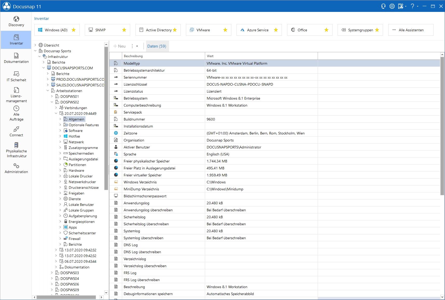Click the Lokale Drucker printer icon
445x300 pixels.
pyautogui.click(x=66, y=176)
